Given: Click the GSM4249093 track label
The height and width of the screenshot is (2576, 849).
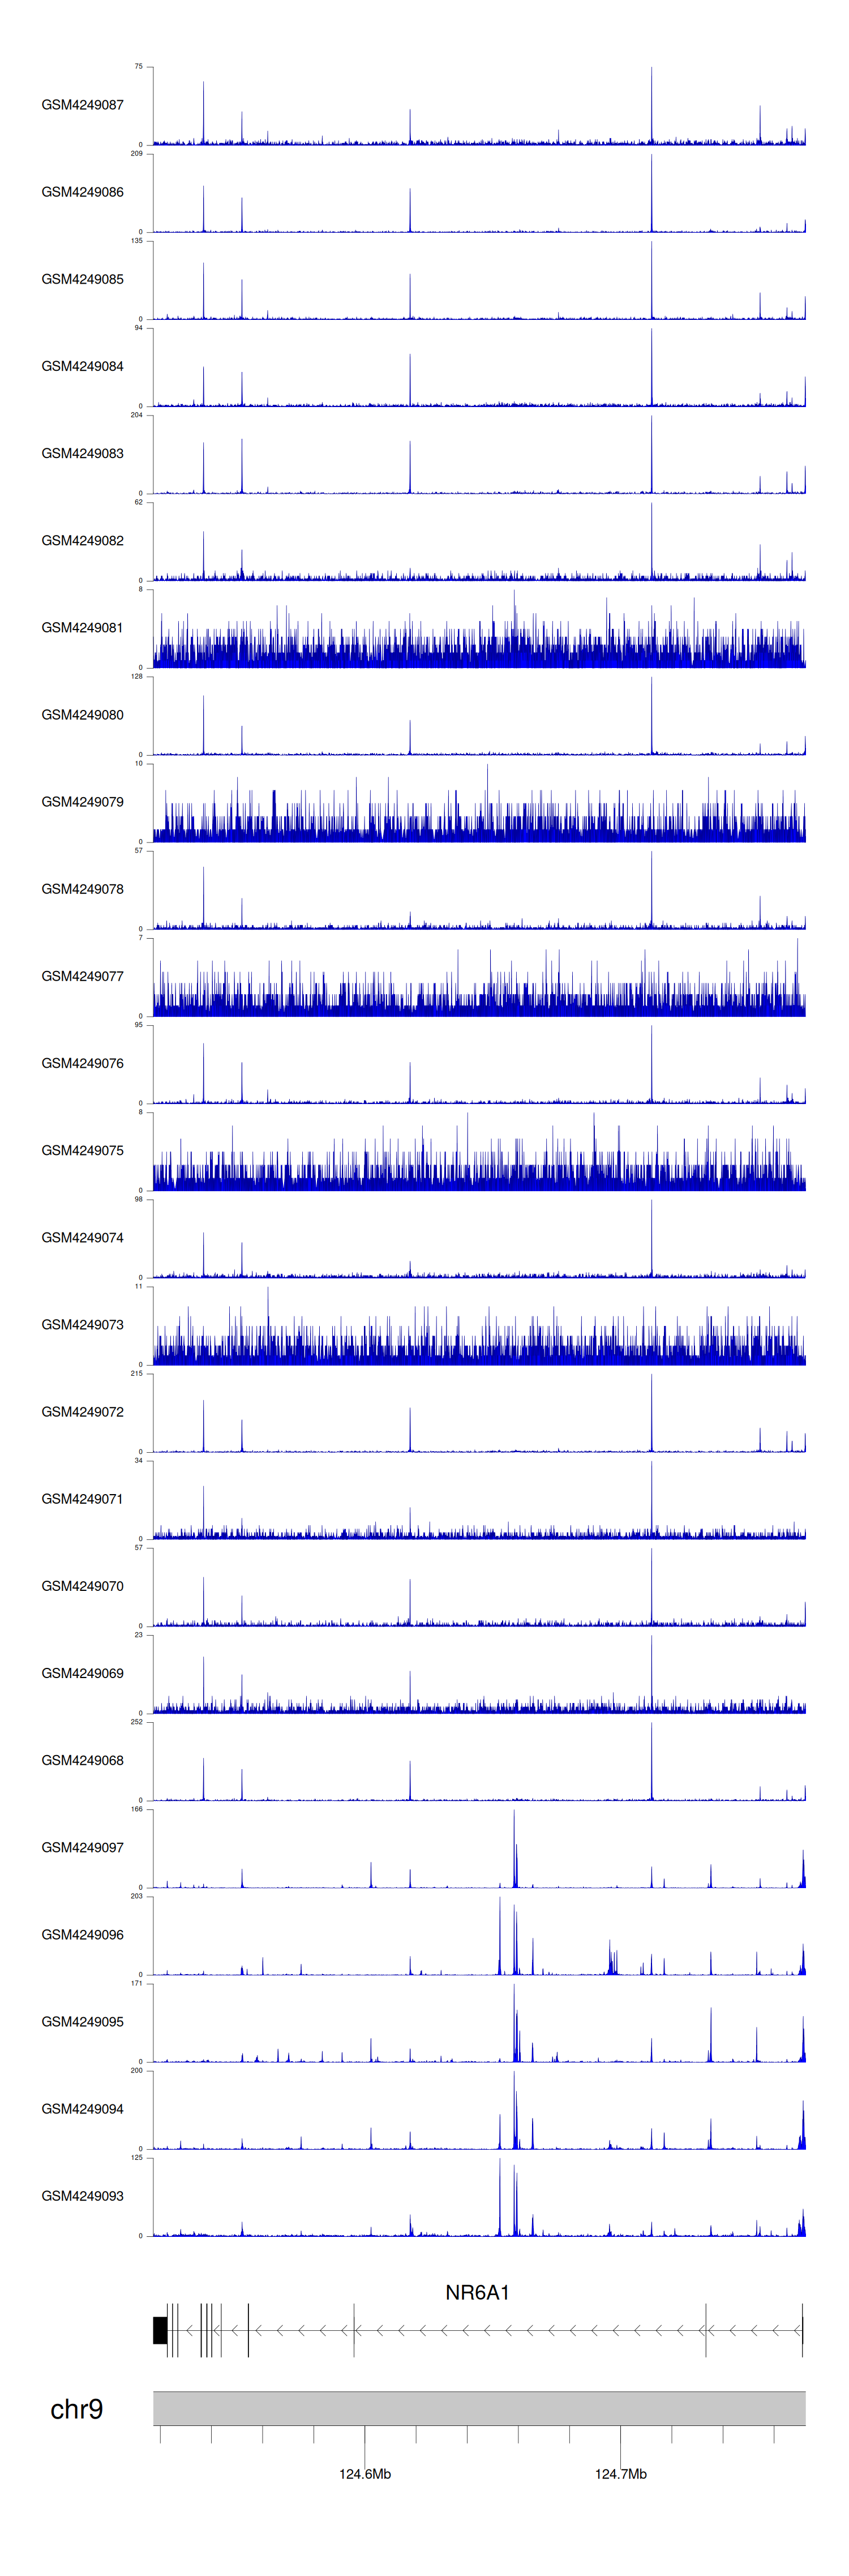Looking at the screenshot, I should pyautogui.click(x=82, y=2195).
